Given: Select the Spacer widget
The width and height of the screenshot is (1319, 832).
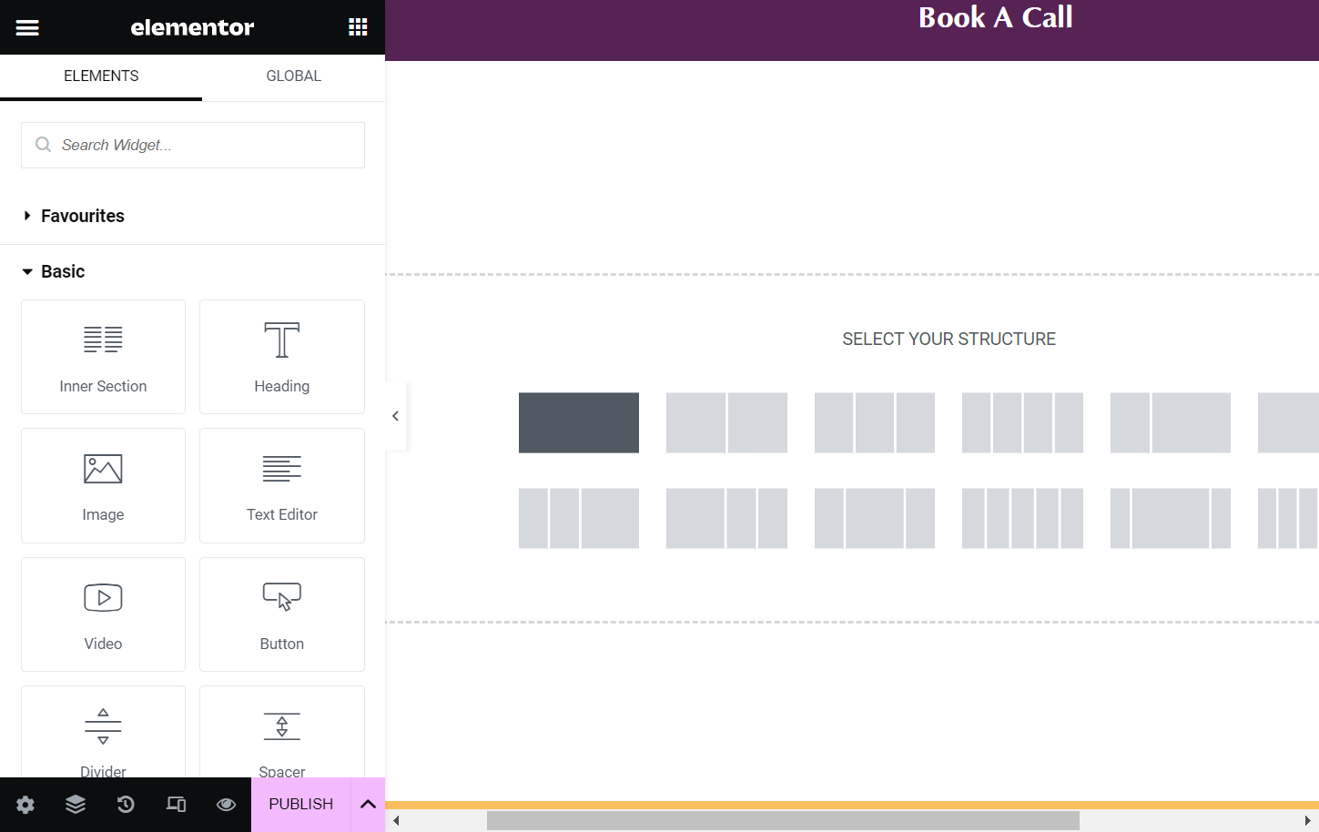Looking at the screenshot, I should pos(282,732).
